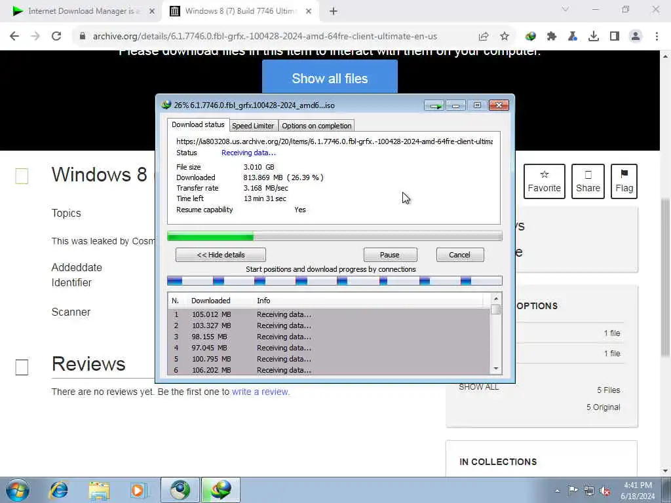Select connection row with 97.045 MB

(329, 348)
